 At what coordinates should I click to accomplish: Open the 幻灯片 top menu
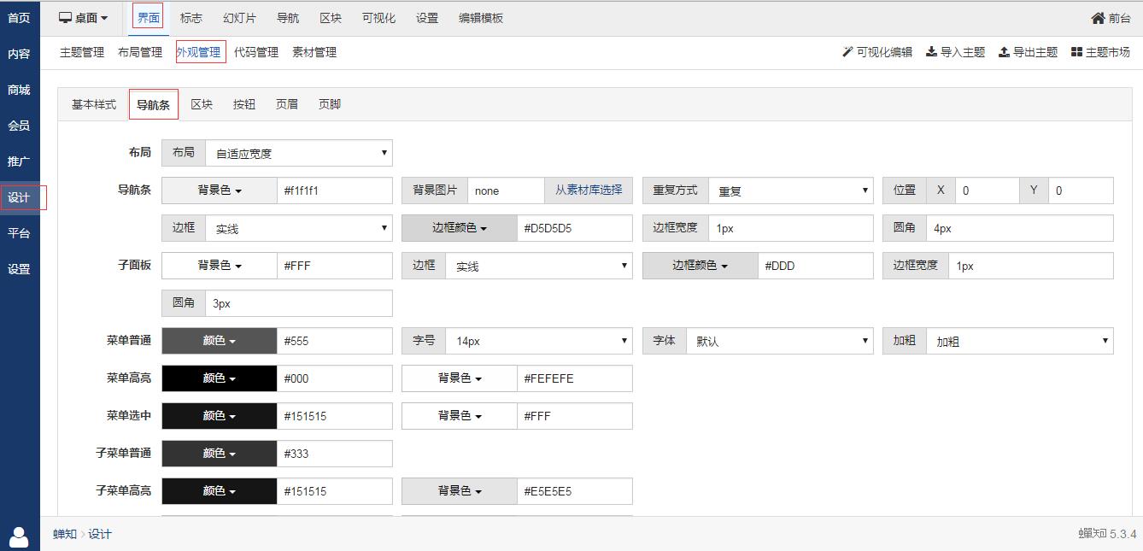(239, 18)
